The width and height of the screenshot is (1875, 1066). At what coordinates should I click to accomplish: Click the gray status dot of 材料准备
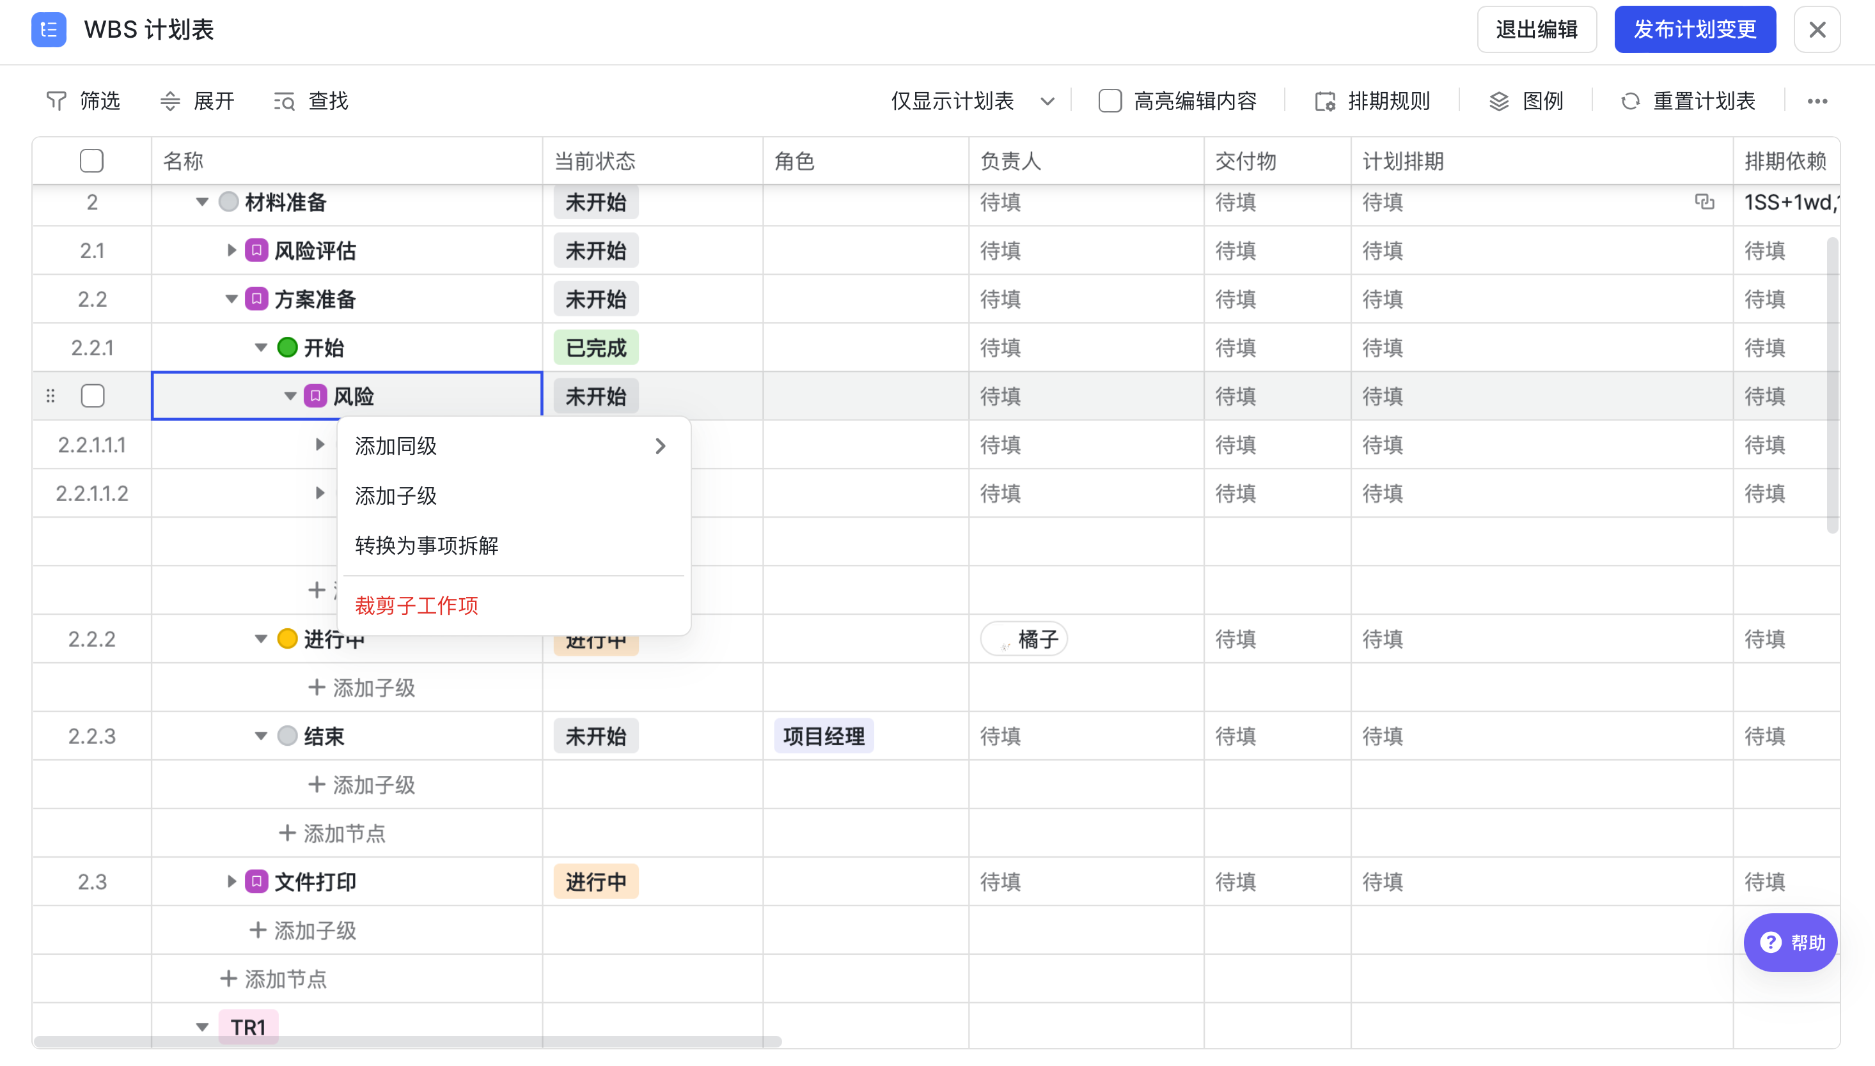[228, 201]
